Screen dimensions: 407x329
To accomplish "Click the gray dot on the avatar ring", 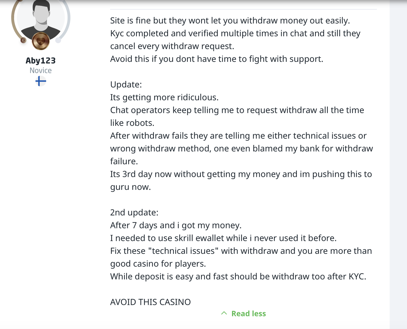I will 58,40.
